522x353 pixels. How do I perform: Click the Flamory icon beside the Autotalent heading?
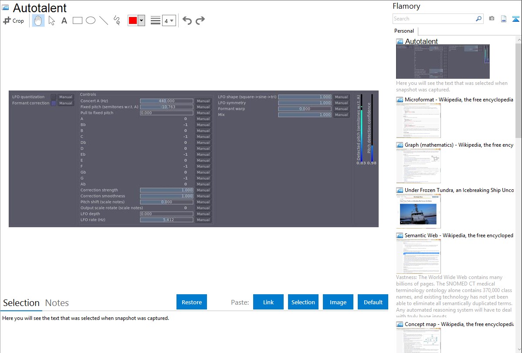pyautogui.click(x=5, y=7)
